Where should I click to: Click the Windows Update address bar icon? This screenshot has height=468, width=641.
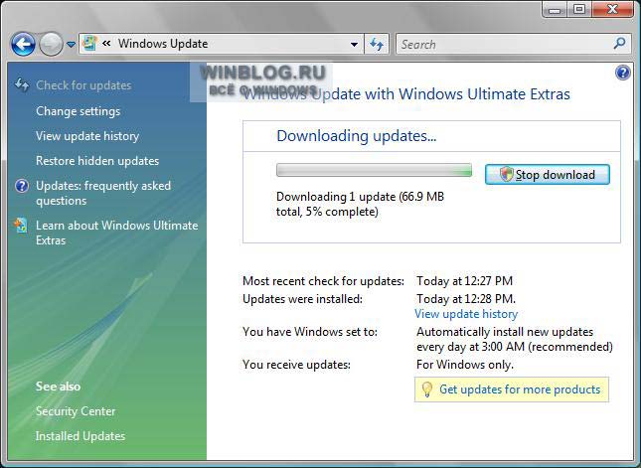pyautogui.click(x=89, y=44)
